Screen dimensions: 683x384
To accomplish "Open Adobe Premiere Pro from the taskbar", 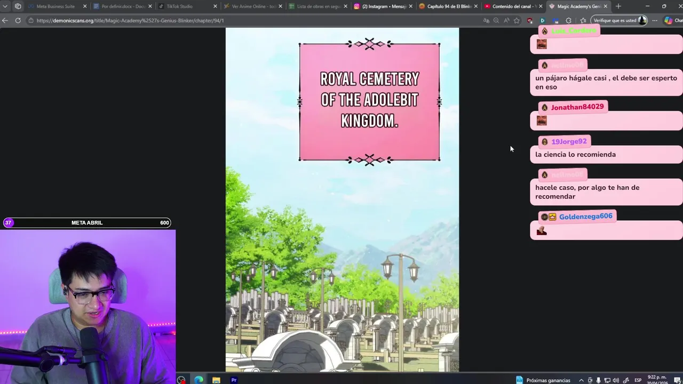I will 234,380.
